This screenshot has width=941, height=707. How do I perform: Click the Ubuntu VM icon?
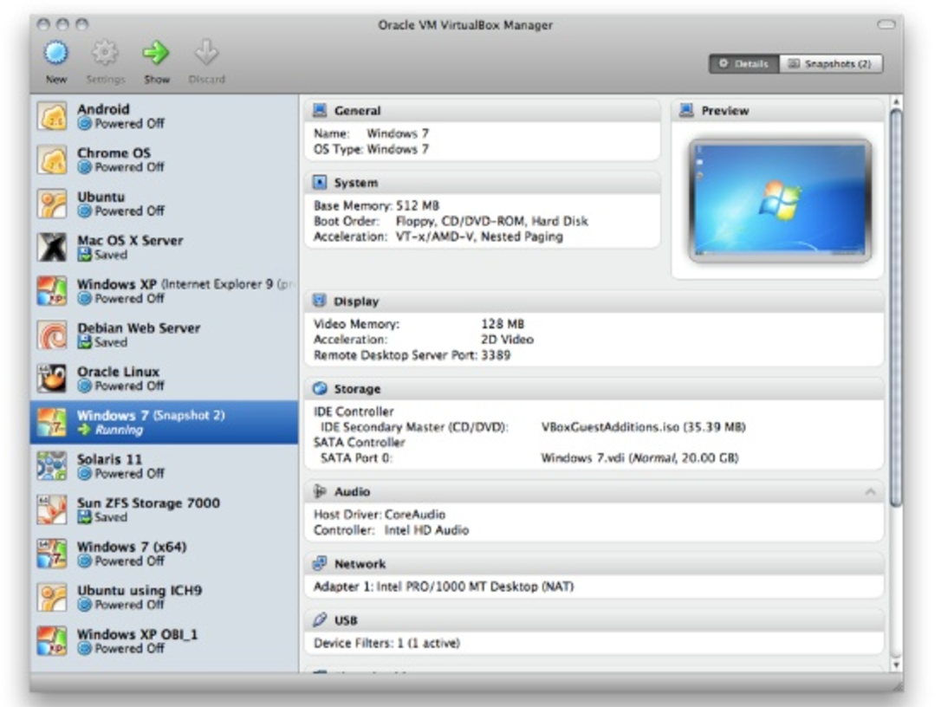pyautogui.click(x=52, y=204)
